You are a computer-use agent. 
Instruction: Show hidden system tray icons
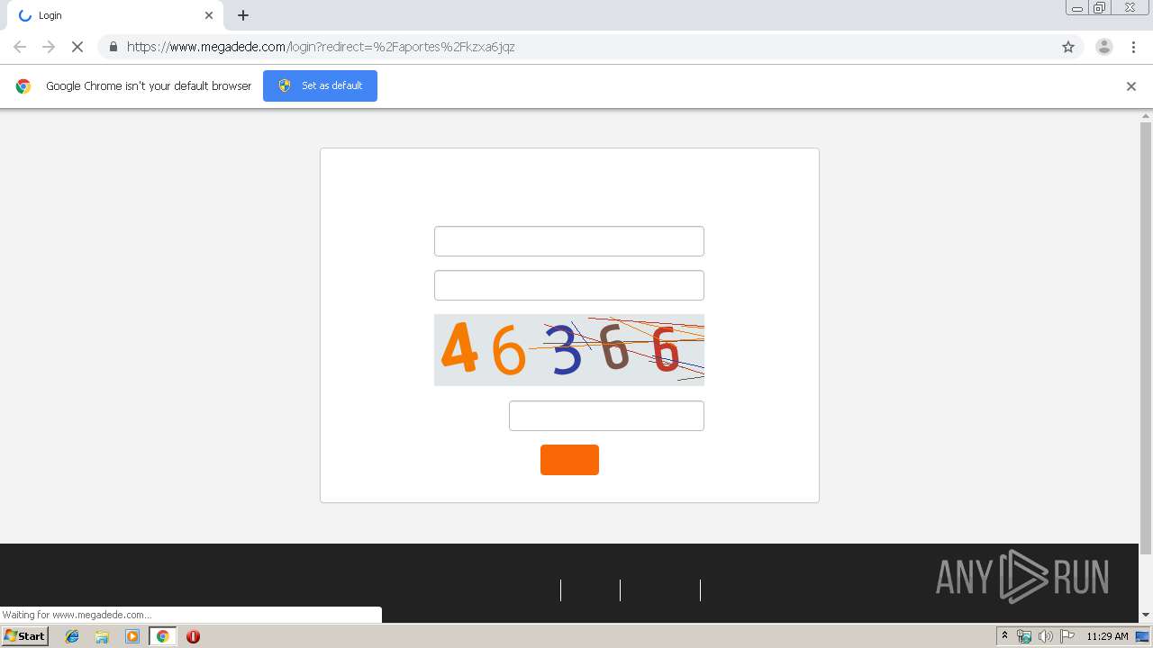1005,636
